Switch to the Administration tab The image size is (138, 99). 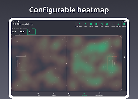pyautogui.click(x=99, y=94)
